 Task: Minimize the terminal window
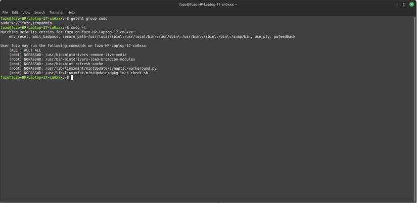coord(397,5)
